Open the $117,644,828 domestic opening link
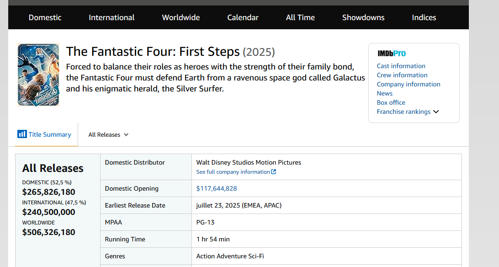Screen dimensions: 499x267 click(217, 188)
